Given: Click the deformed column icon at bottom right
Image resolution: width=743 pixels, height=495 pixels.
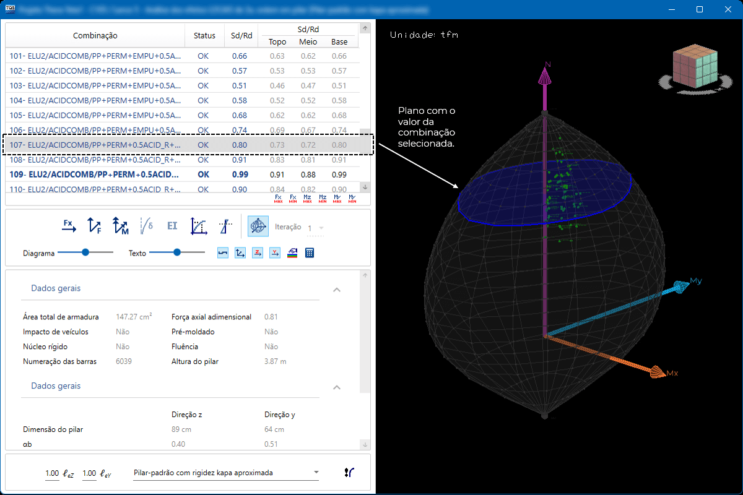Looking at the screenshot, I should point(349,473).
